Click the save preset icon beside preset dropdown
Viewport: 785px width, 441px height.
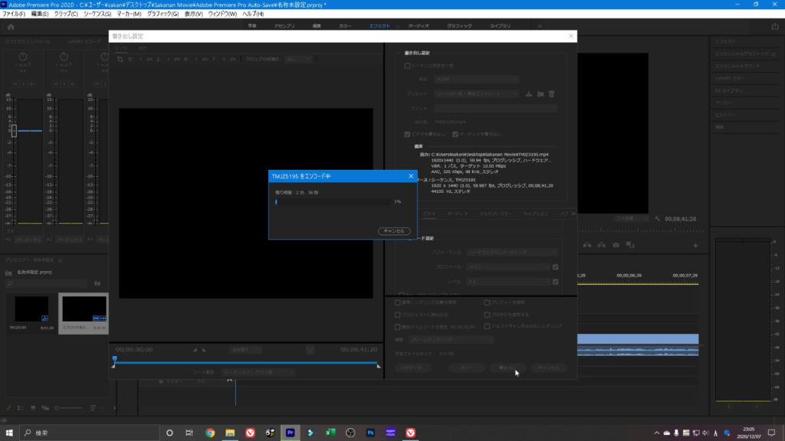point(528,93)
